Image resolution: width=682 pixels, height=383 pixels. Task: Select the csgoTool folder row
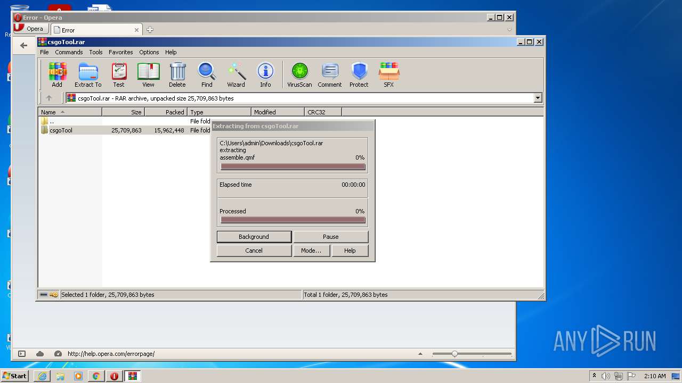pos(125,130)
